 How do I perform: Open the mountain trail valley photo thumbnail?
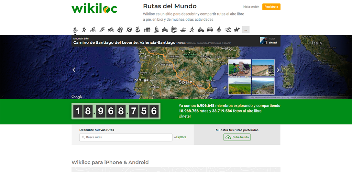click(263, 86)
